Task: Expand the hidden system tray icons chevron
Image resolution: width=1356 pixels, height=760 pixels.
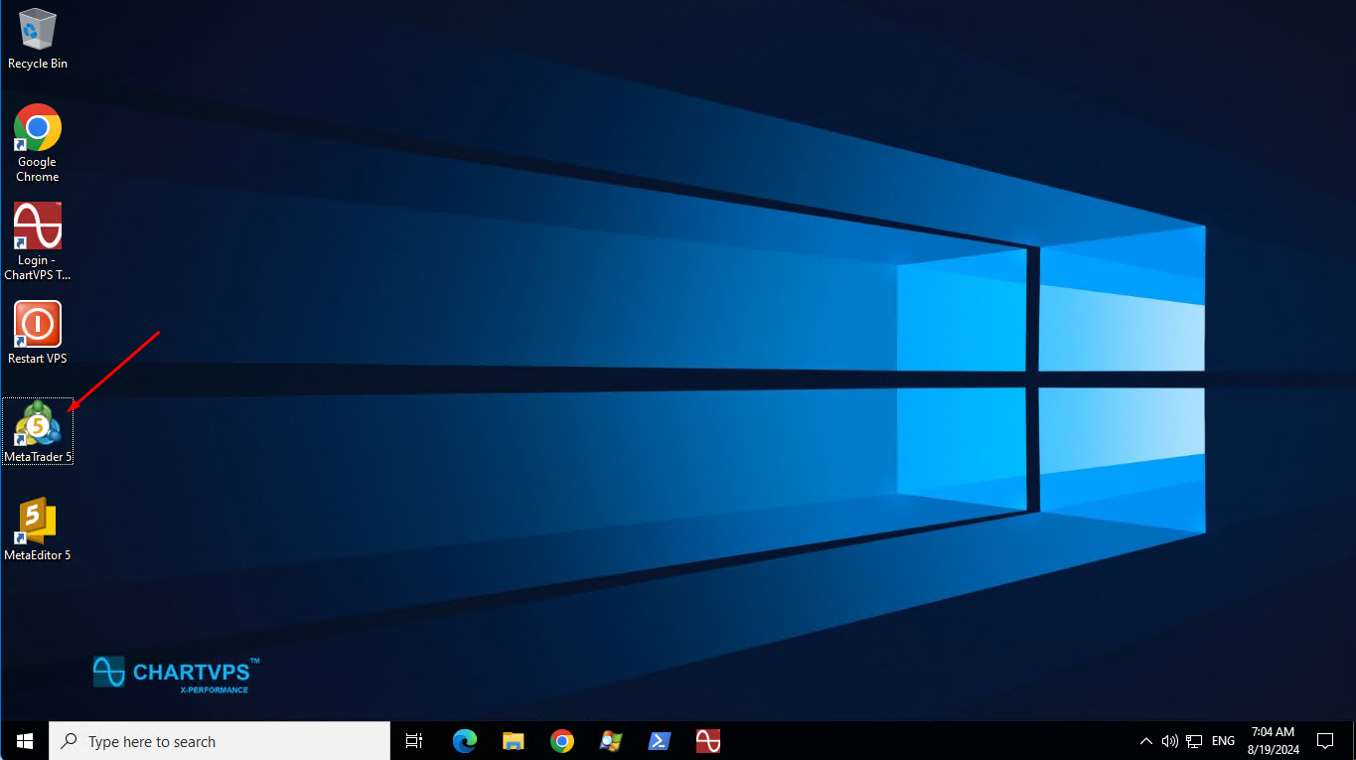Action: pyautogui.click(x=1146, y=741)
